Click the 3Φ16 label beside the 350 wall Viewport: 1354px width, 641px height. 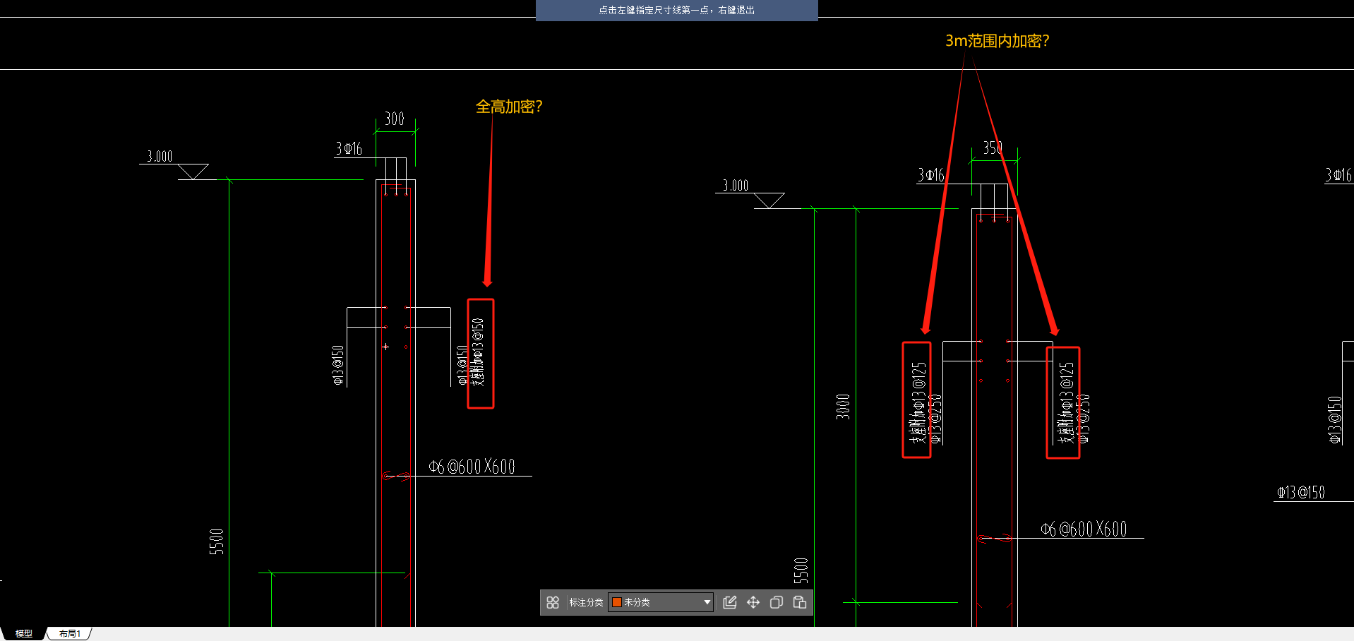click(931, 174)
